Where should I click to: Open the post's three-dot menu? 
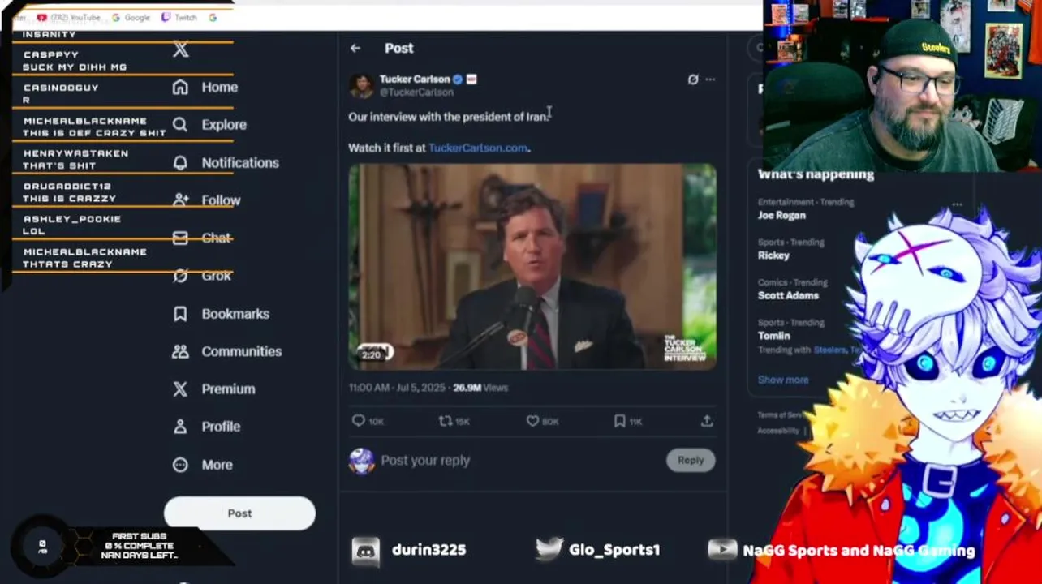pos(710,79)
